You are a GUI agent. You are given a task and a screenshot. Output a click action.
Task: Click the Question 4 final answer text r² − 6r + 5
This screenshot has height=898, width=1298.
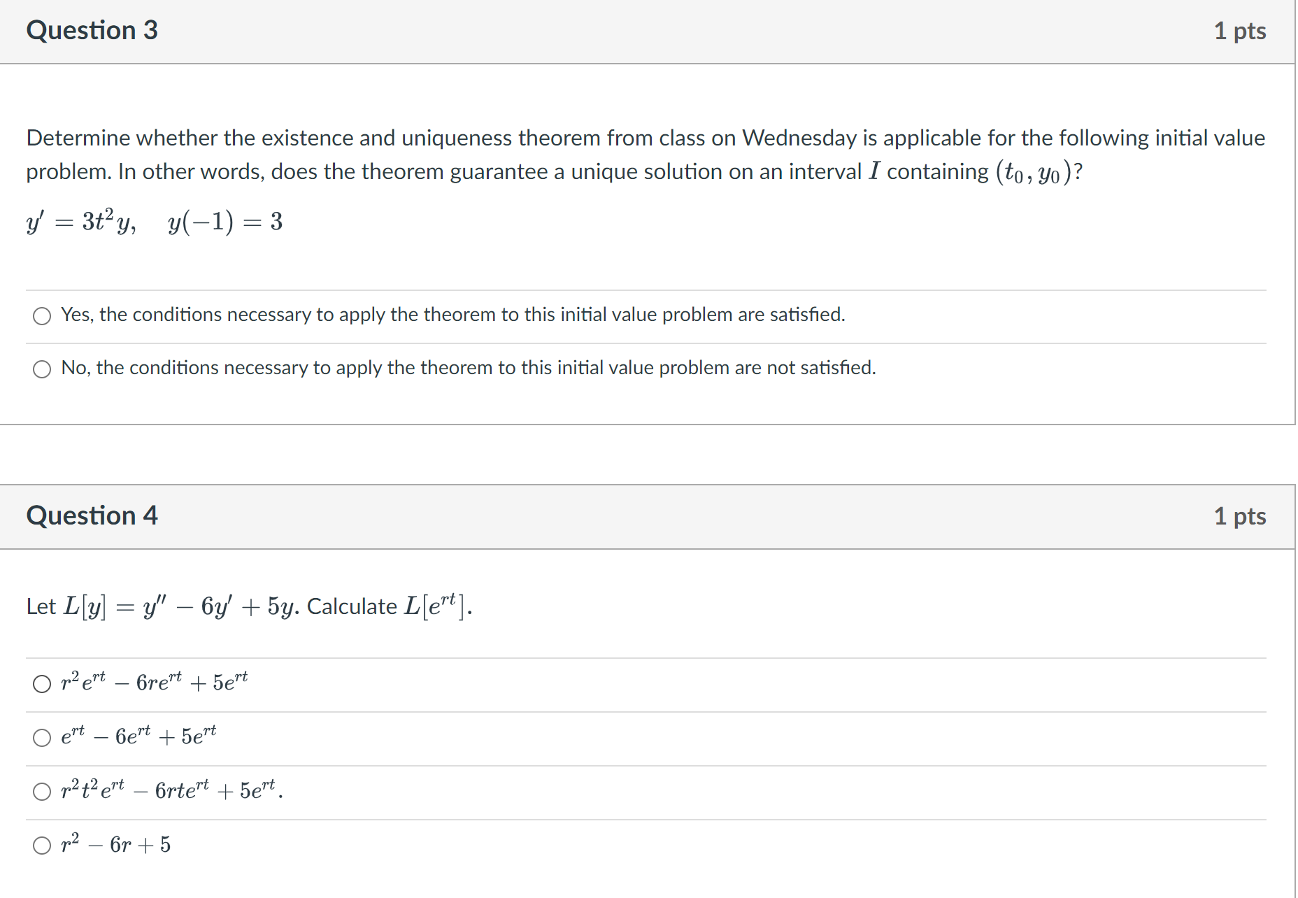pos(114,843)
